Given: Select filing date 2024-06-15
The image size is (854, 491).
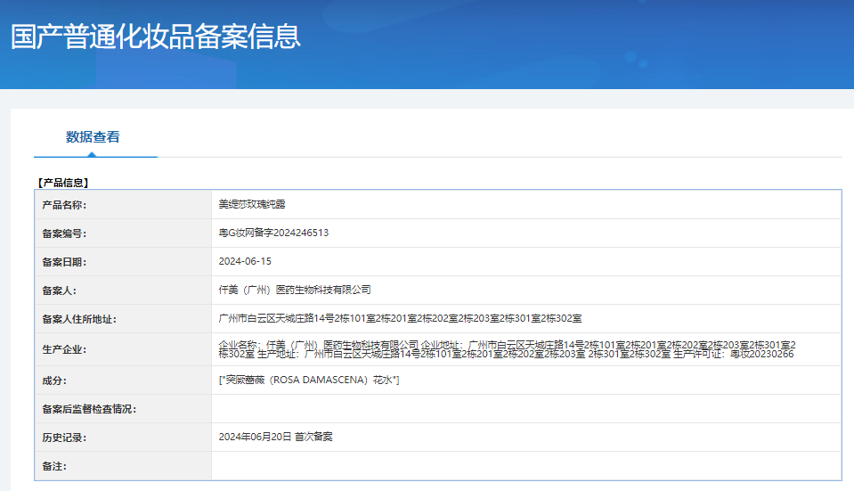Looking at the screenshot, I should click(245, 261).
